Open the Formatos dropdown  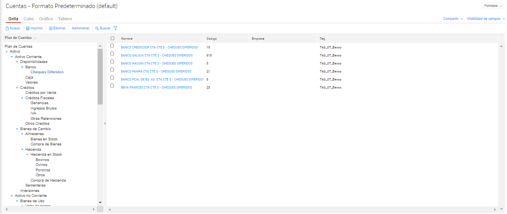(x=493, y=6)
